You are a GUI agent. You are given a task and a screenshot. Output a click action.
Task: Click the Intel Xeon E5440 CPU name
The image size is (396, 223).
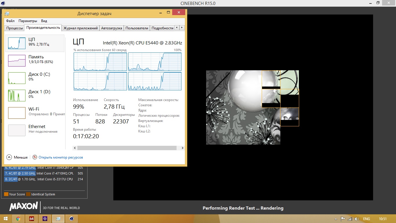coord(142,43)
